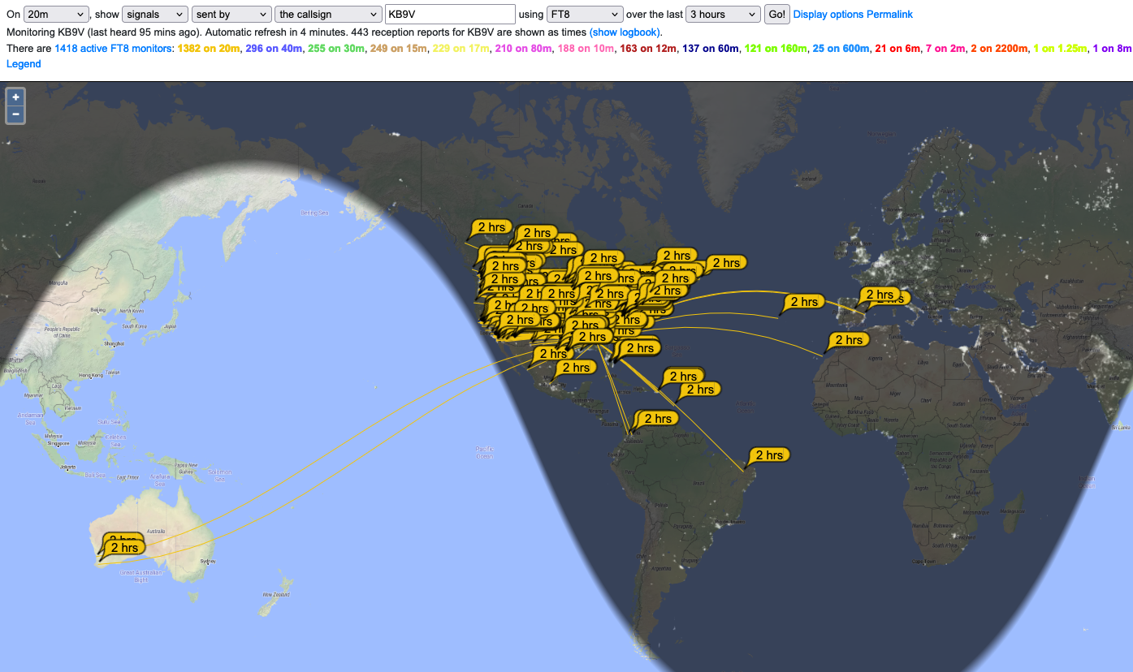Viewport: 1133px width, 672px height.
Task: Open the 20m band dropdown
Action: click(56, 15)
